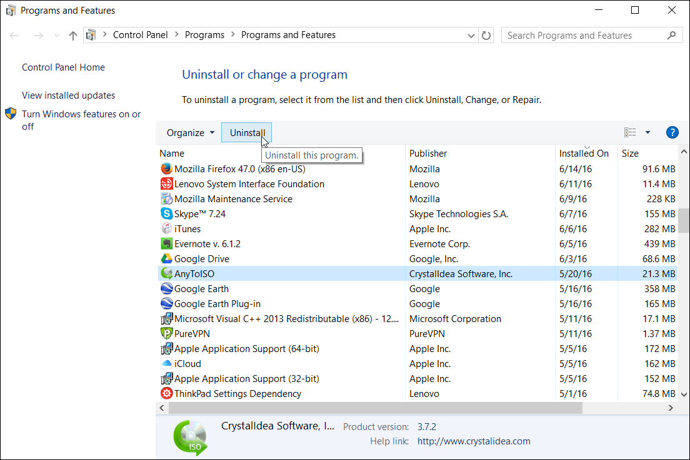This screenshot has height=460, width=690.
Task: Expand chevron after Programs breadcrumb
Action: coord(232,34)
